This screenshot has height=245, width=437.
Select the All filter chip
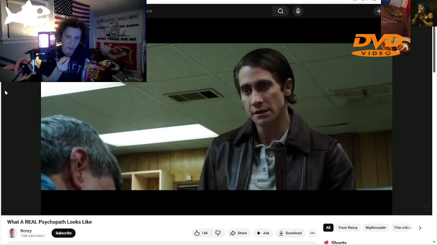click(328, 228)
